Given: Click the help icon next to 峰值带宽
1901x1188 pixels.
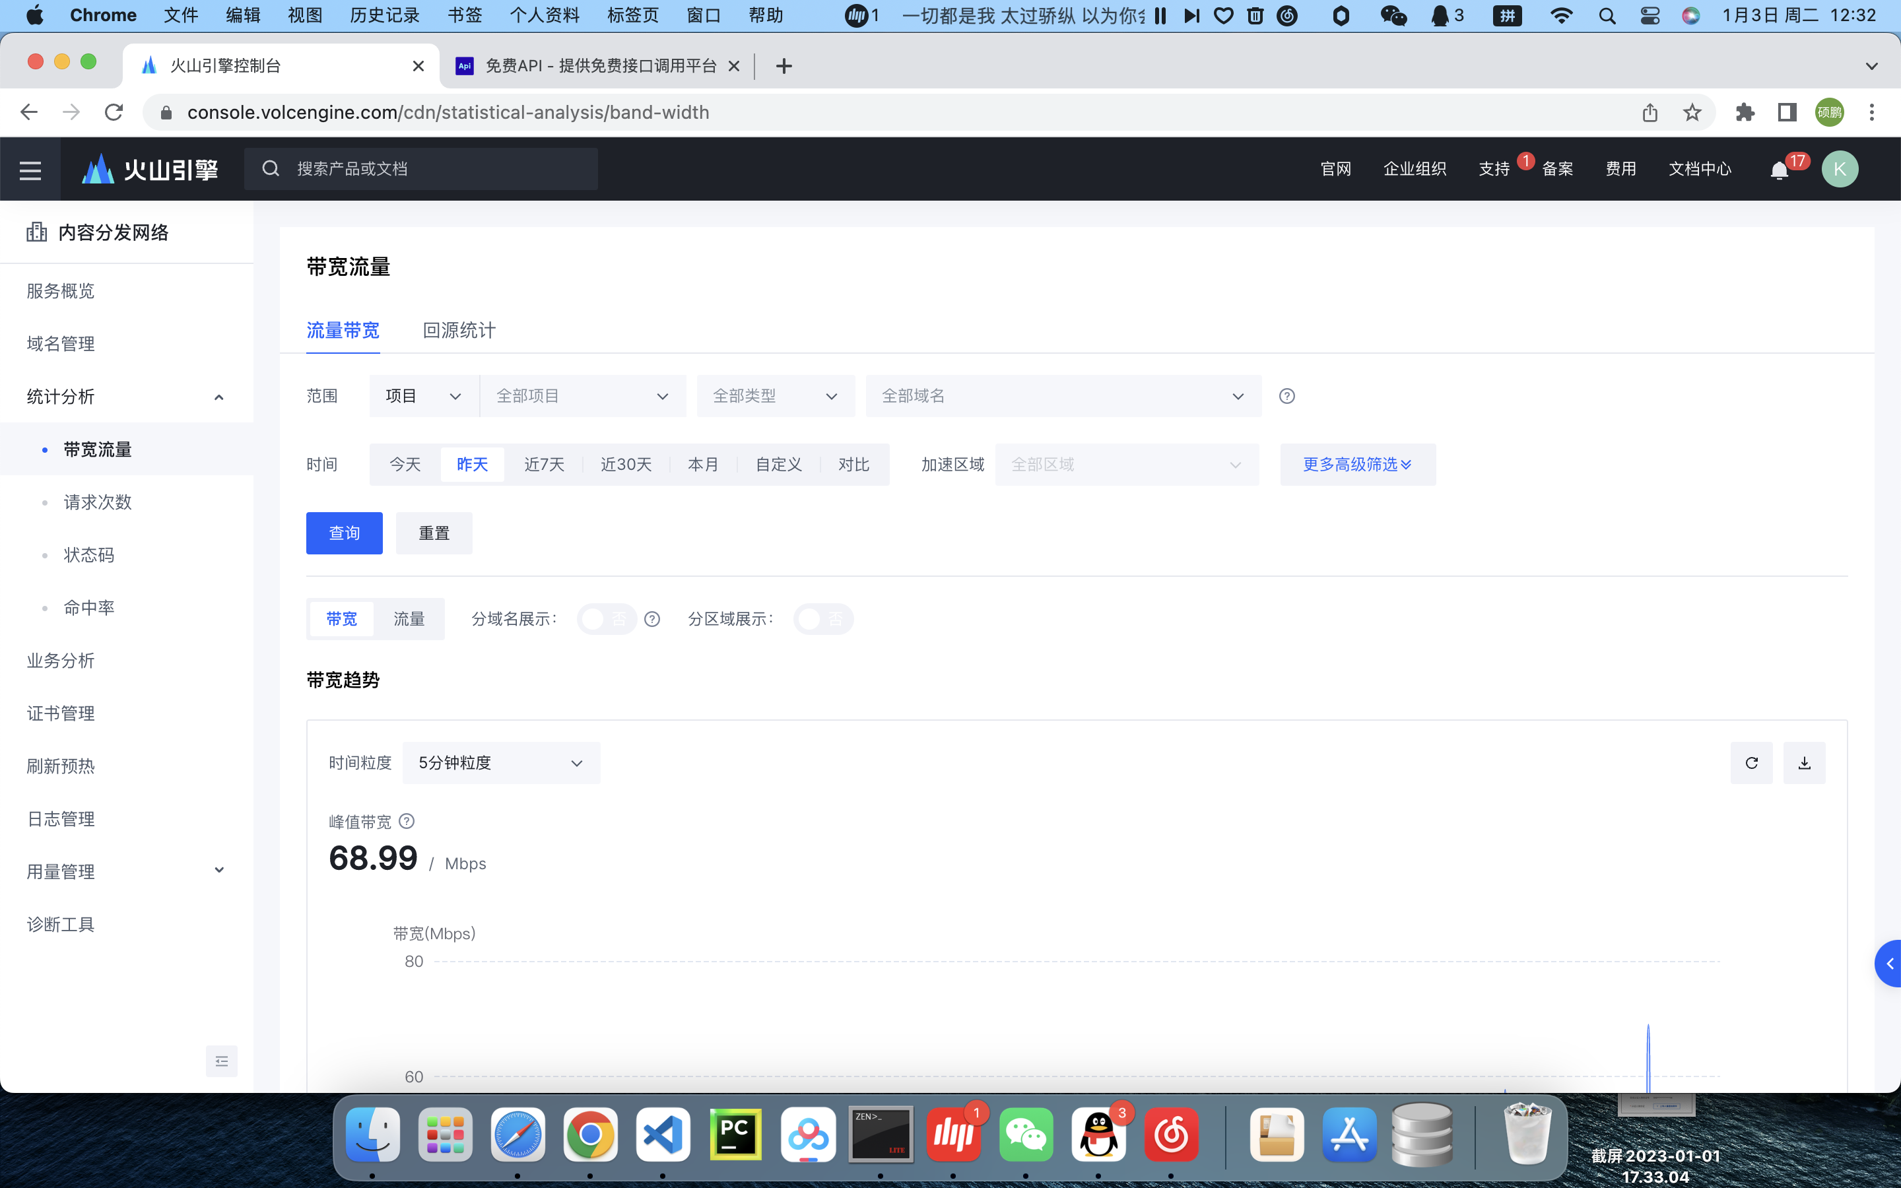Looking at the screenshot, I should (406, 821).
